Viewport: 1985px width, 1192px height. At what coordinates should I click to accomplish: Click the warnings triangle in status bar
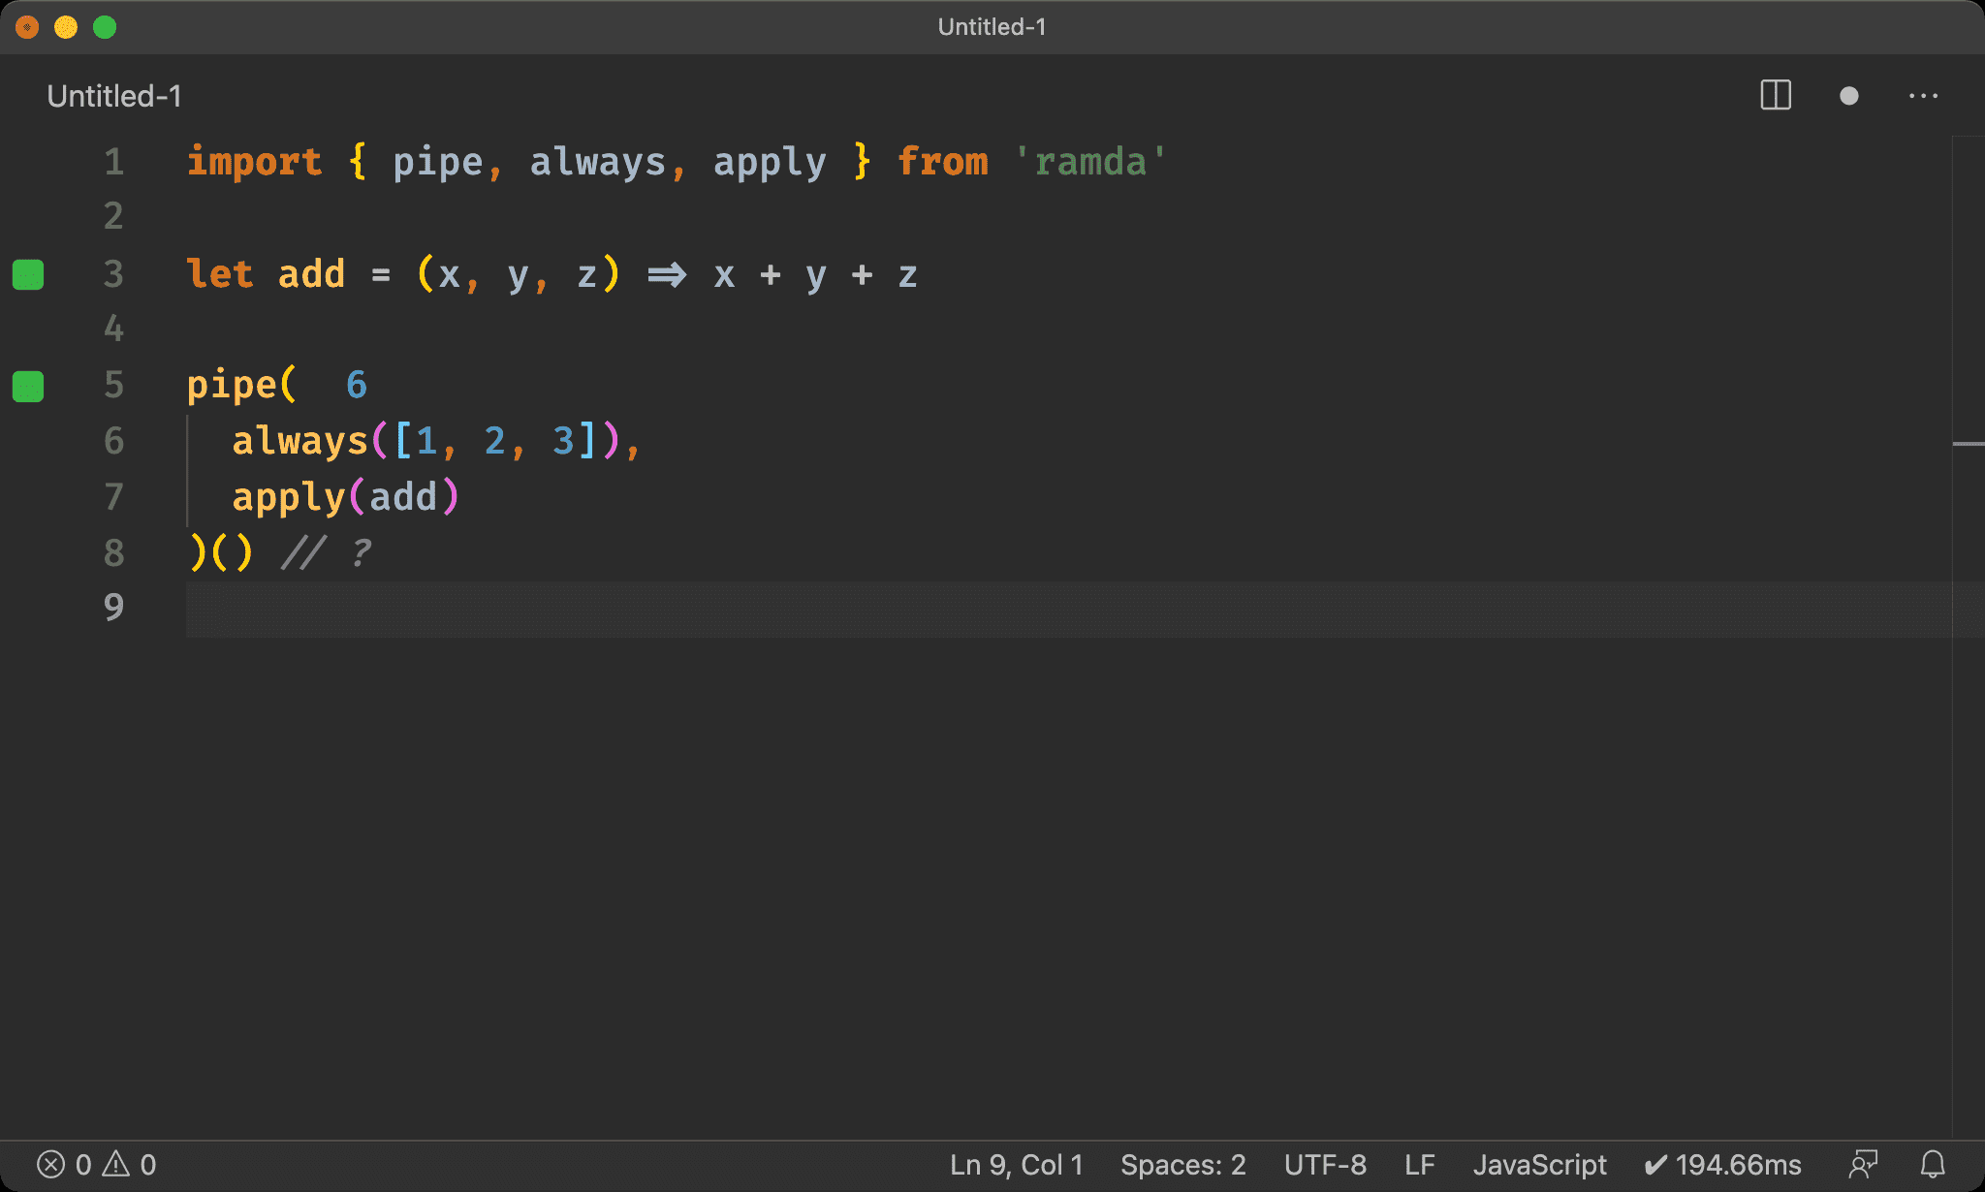tap(116, 1164)
